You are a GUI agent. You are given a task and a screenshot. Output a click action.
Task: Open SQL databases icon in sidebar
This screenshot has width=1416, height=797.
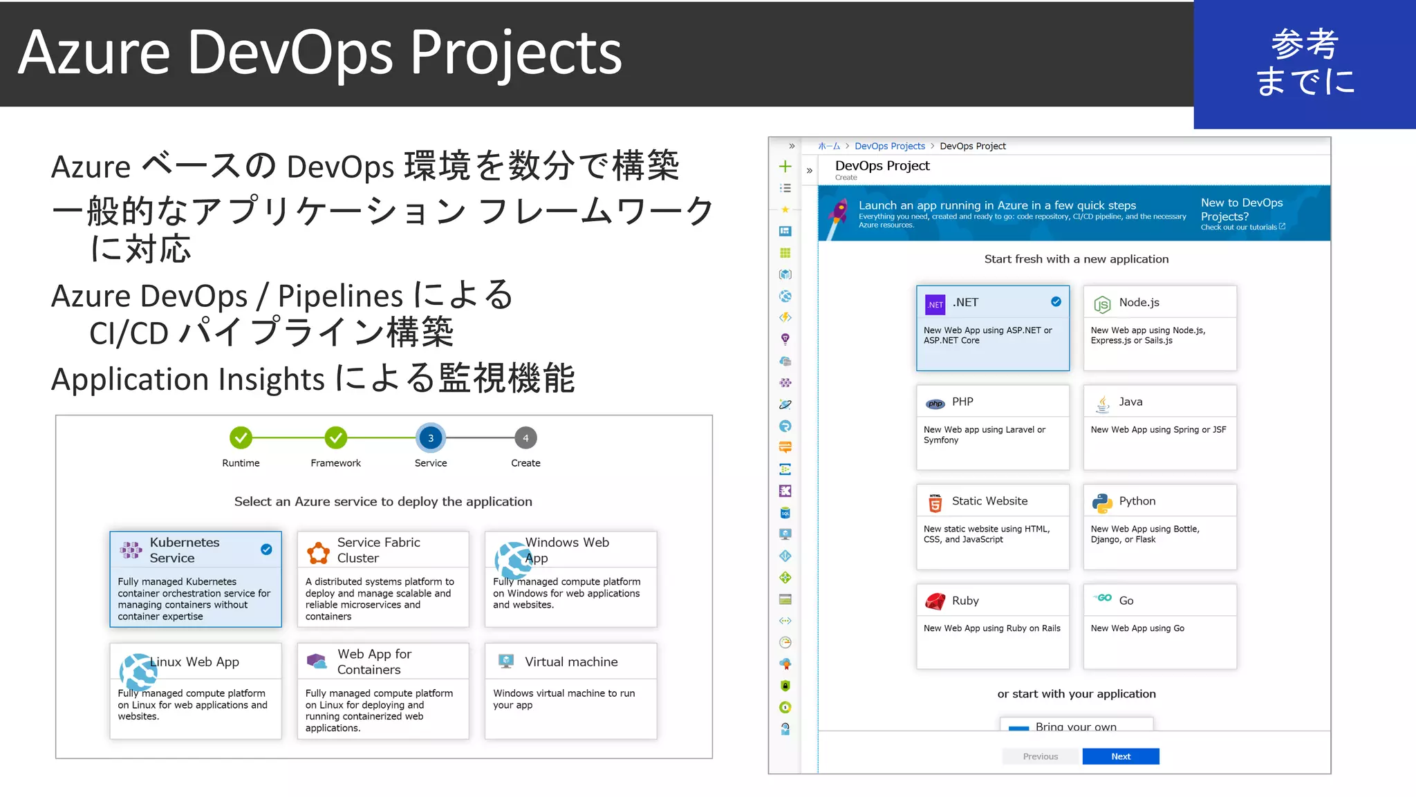tap(785, 512)
